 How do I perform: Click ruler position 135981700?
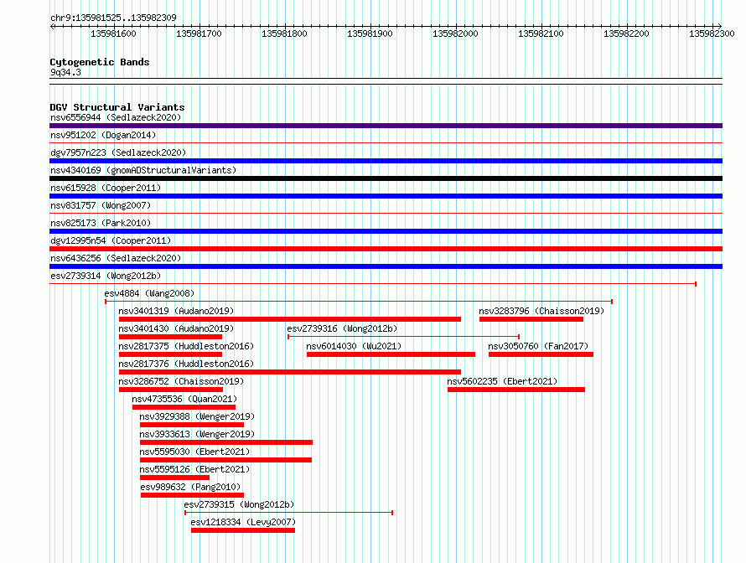(x=199, y=34)
